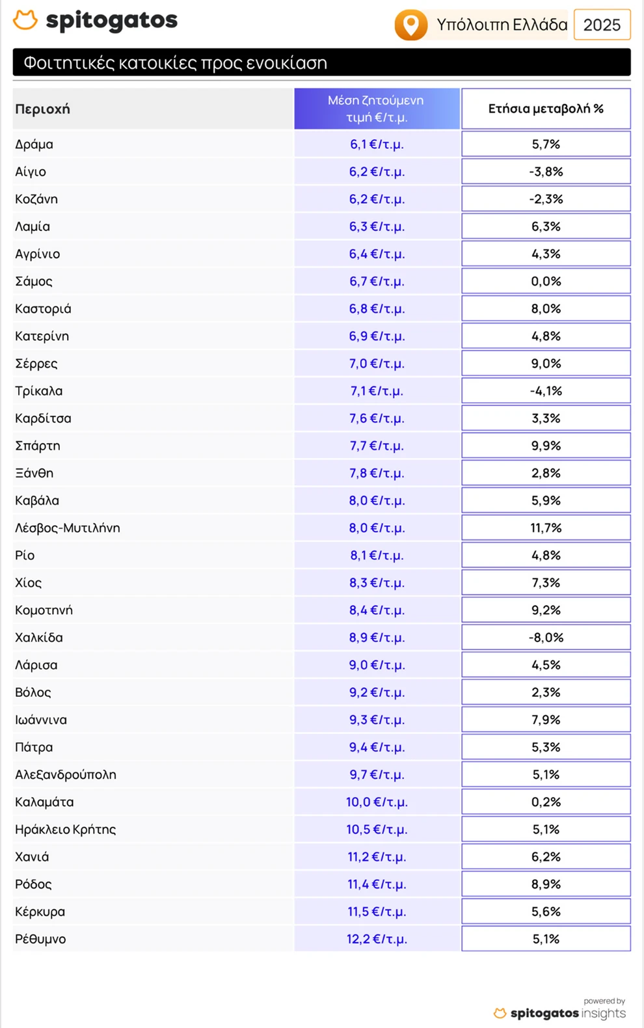This screenshot has width=644, height=1028.
Task: Select the Δράμα row
Action: (x=34, y=144)
